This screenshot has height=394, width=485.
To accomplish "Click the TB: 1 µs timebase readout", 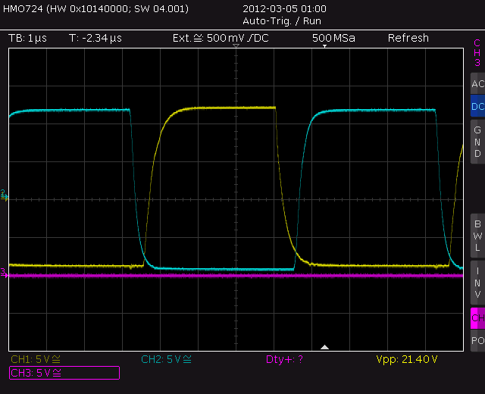I will (x=27, y=38).
